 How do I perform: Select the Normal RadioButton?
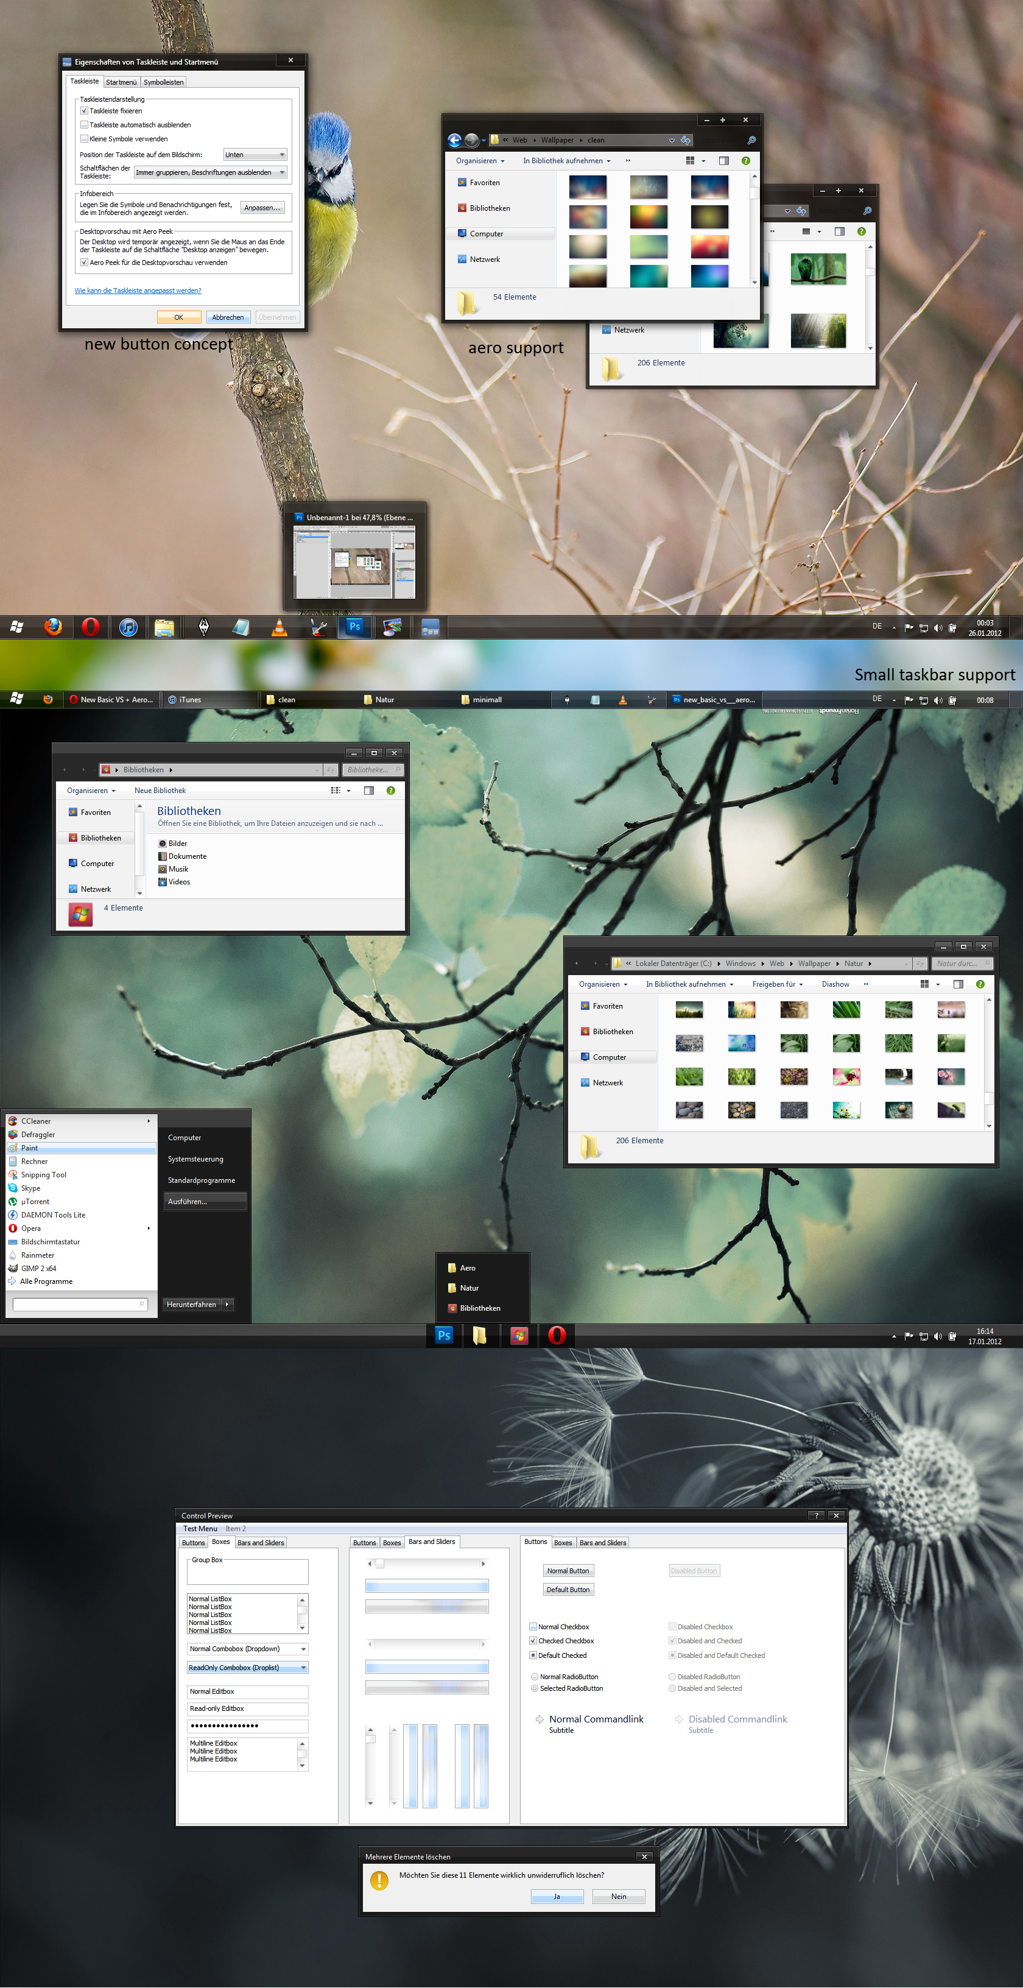pyautogui.click(x=535, y=1676)
